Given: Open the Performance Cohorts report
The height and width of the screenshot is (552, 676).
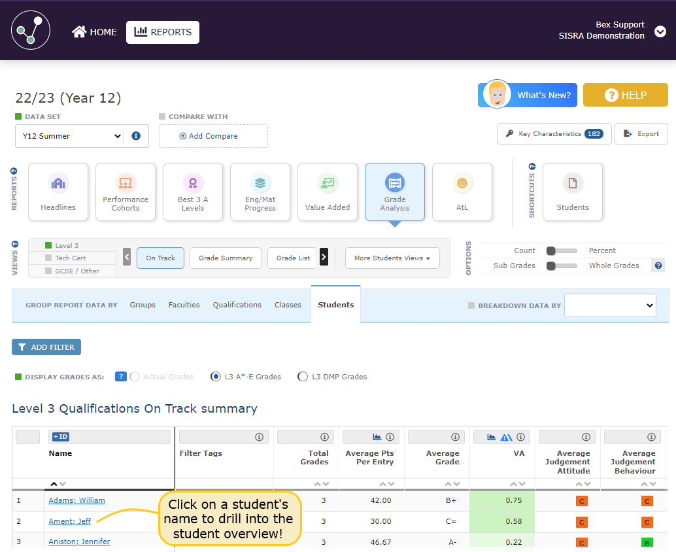Looking at the screenshot, I should coord(126,192).
